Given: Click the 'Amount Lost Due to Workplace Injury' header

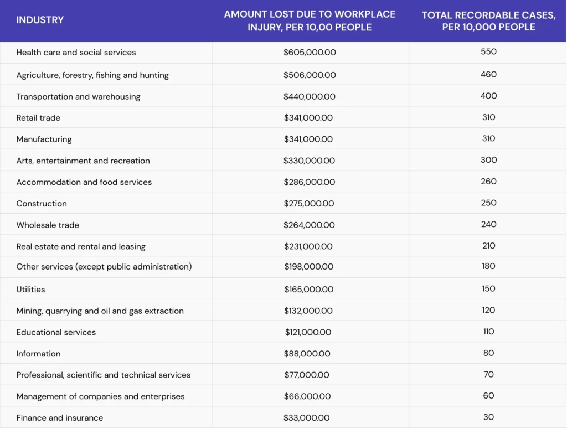Looking at the screenshot, I should pos(310,20).
